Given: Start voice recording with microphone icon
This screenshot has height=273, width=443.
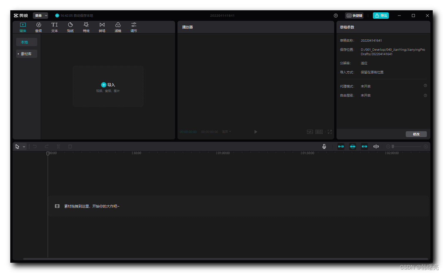Looking at the screenshot, I should 324,146.
